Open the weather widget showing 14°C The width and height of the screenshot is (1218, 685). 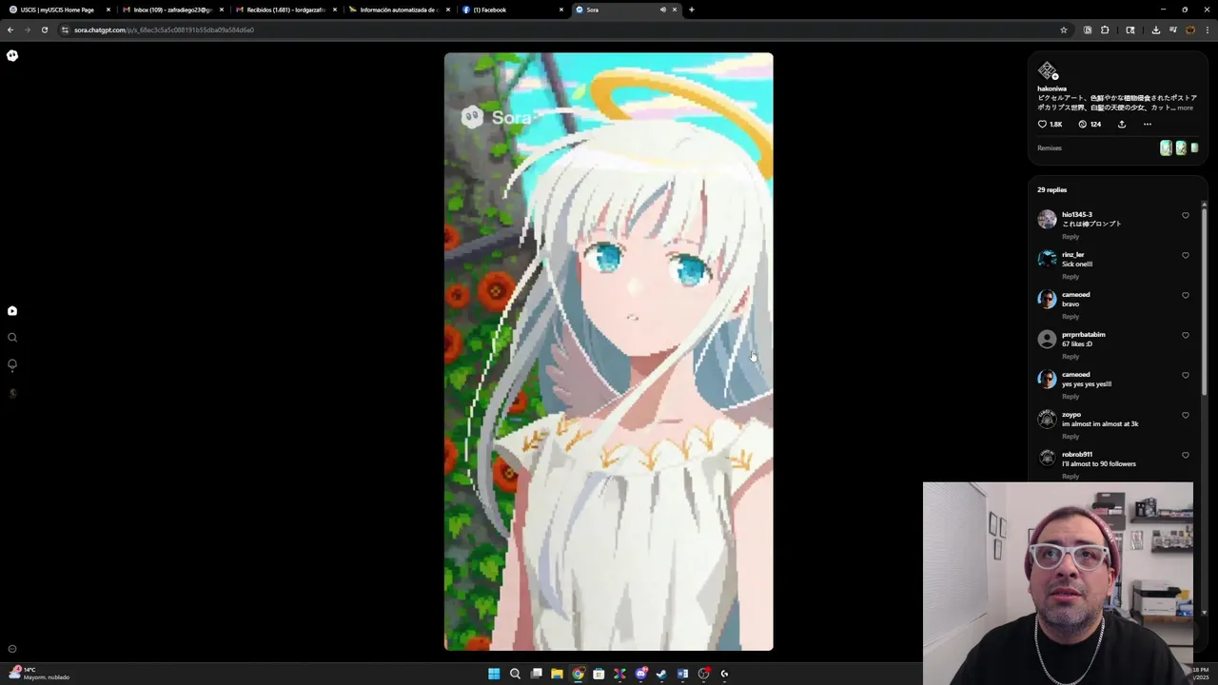click(x=40, y=674)
